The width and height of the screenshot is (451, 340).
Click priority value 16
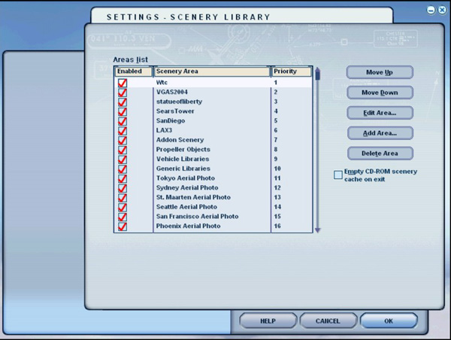click(277, 226)
